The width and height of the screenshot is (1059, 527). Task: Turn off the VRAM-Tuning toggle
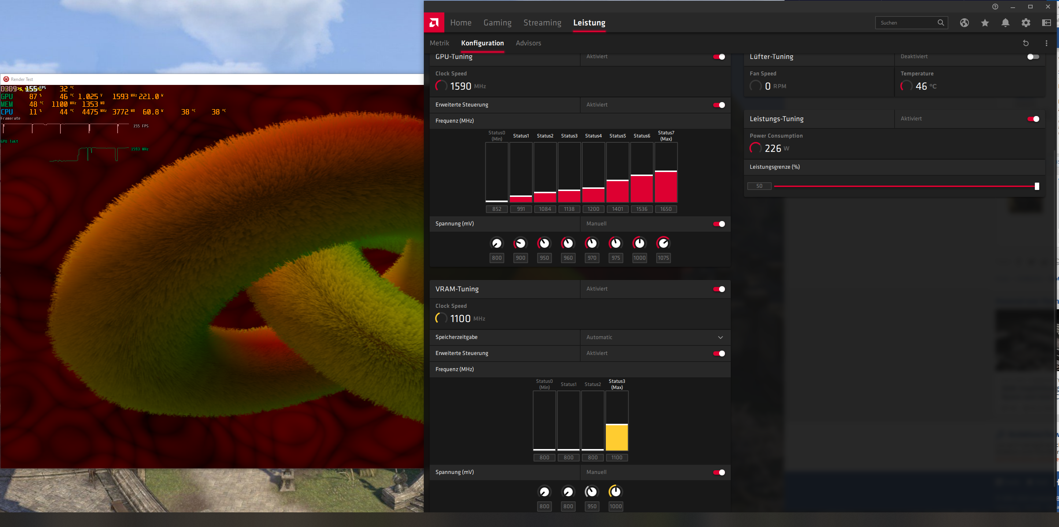[719, 289]
